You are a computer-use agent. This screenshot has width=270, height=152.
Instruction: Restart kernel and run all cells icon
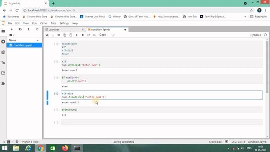94,35
